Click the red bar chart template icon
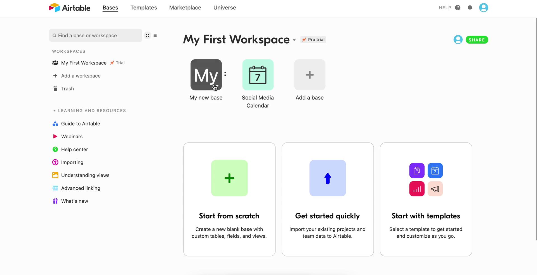Screen dimensions: 537x275 click(x=417, y=189)
